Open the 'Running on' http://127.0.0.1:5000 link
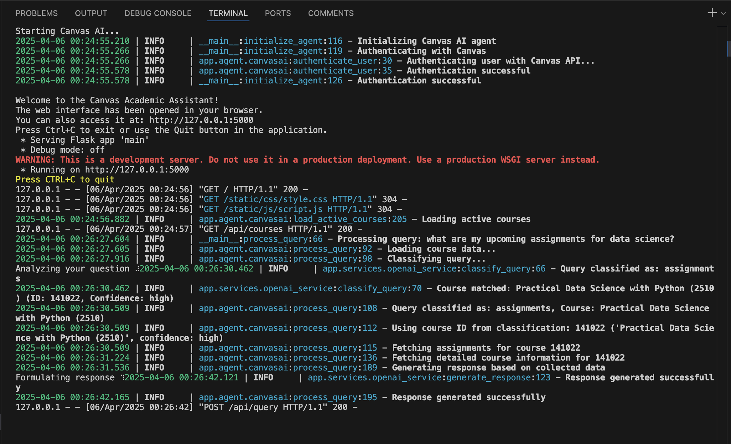This screenshot has width=731, height=444. (137, 170)
